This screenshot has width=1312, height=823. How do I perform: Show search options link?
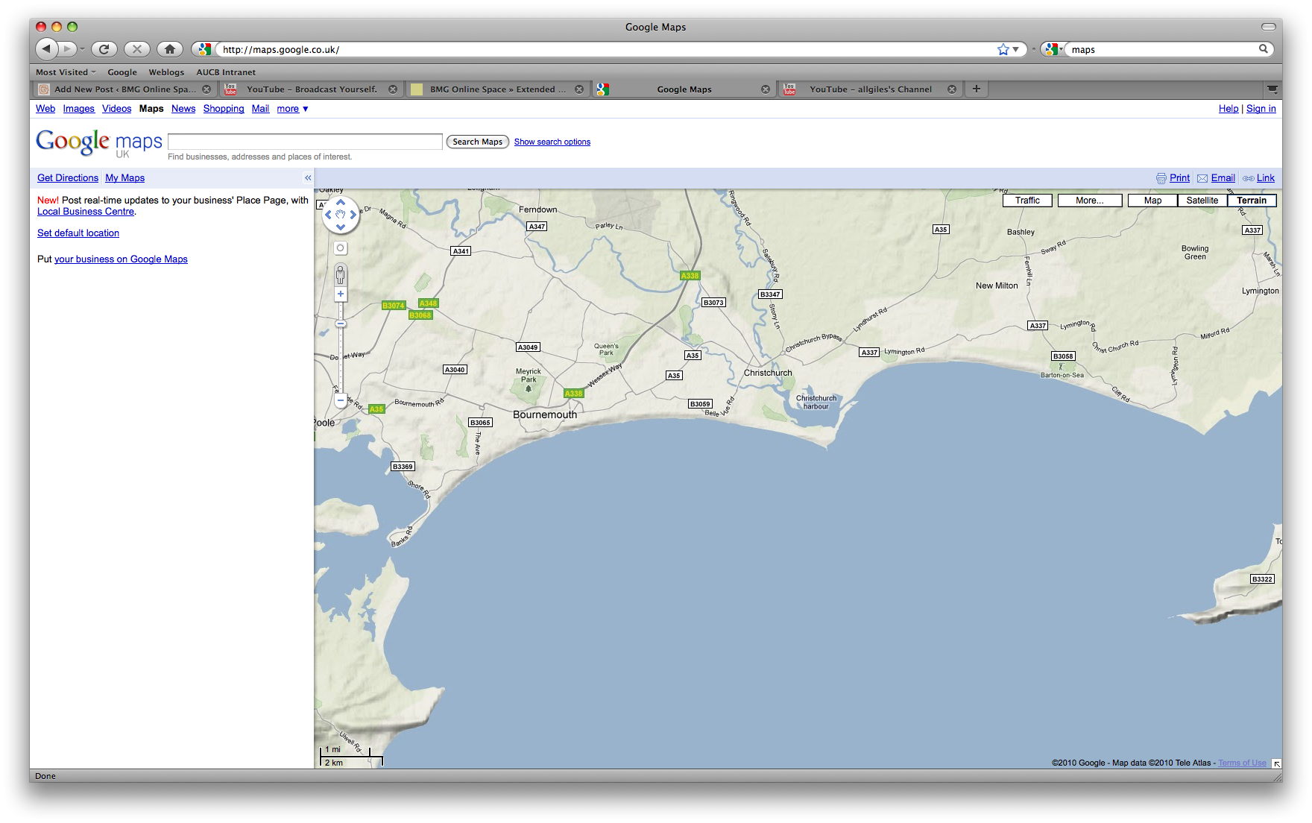pyautogui.click(x=552, y=142)
